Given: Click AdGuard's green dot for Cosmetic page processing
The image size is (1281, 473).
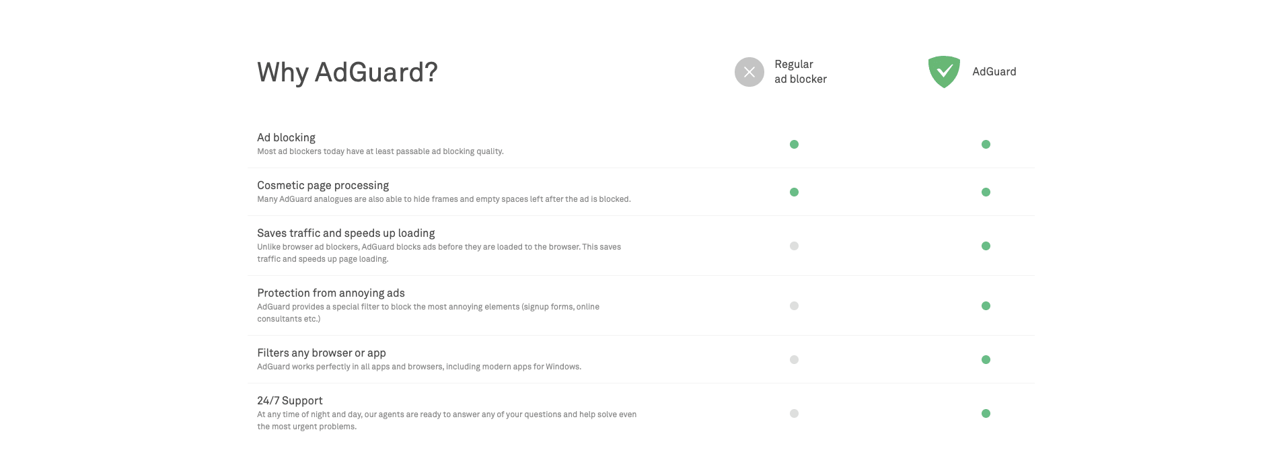Looking at the screenshot, I should (x=986, y=192).
